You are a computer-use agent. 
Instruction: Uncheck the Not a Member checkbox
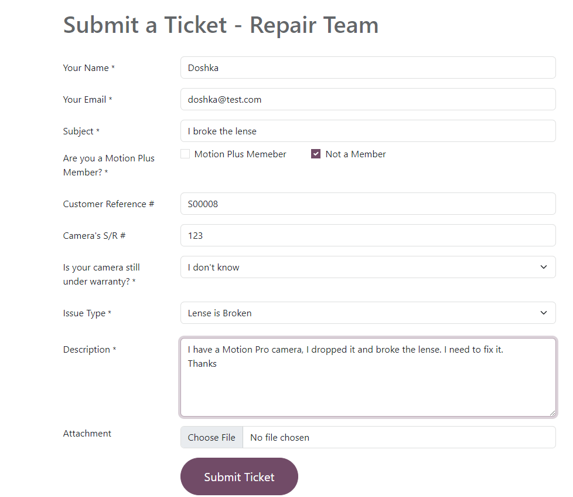[316, 154]
